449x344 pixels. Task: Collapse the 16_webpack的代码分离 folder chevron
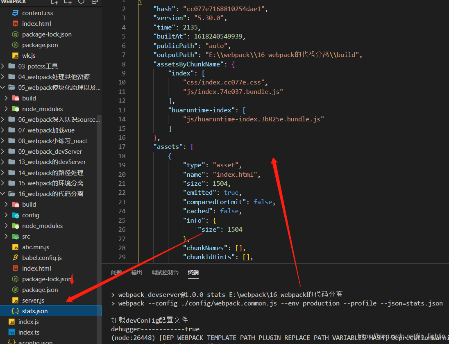point(2,194)
